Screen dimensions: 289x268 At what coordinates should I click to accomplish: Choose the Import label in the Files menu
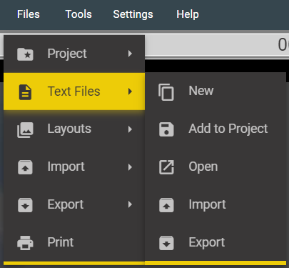(66, 167)
